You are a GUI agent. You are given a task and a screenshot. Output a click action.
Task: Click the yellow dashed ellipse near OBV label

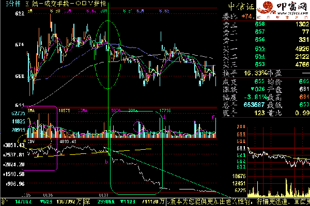35,141
